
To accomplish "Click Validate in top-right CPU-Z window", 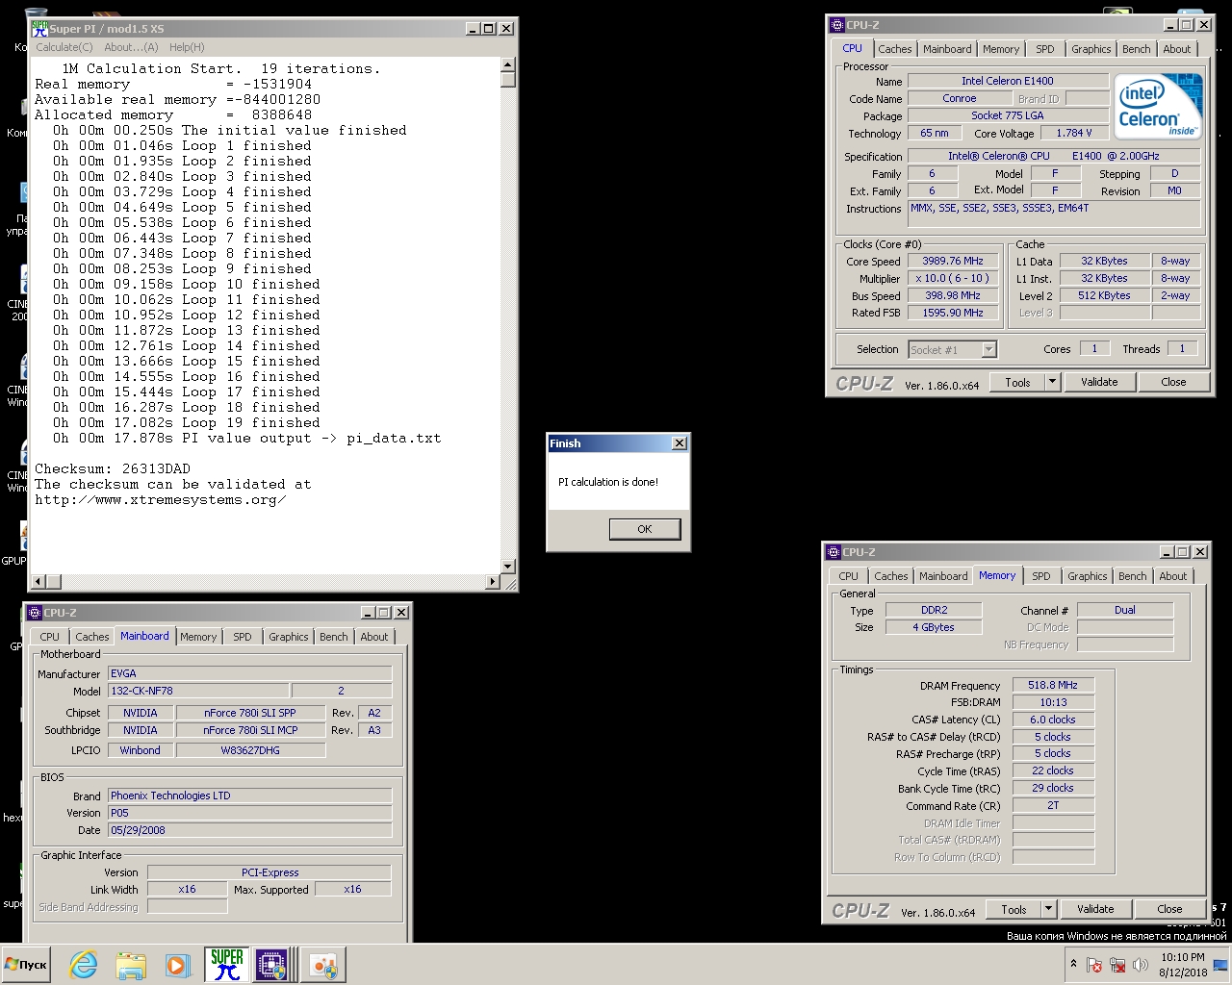I will 1099,382.
